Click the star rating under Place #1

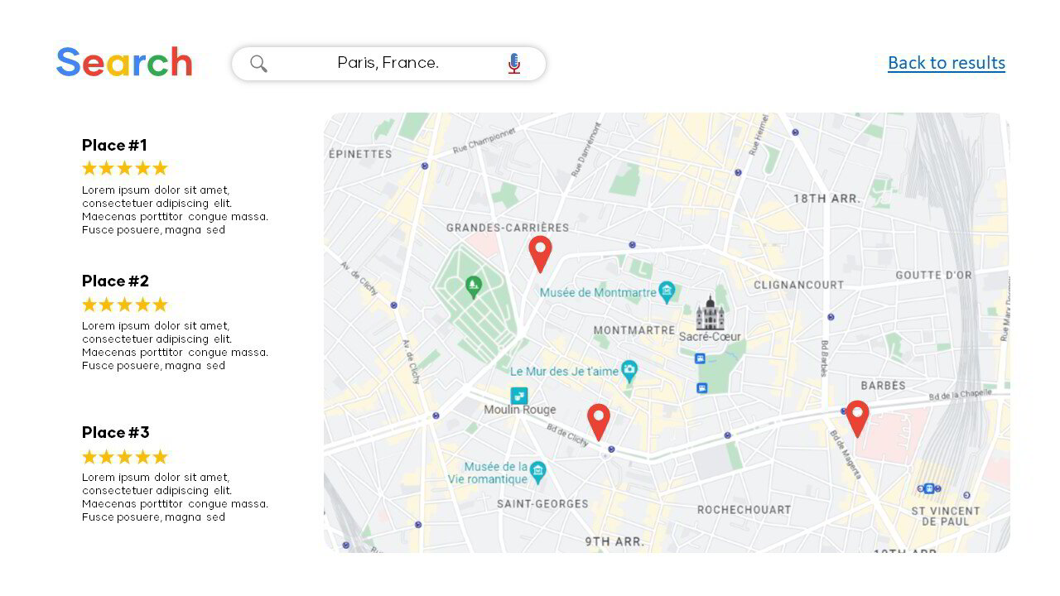click(125, 169)
